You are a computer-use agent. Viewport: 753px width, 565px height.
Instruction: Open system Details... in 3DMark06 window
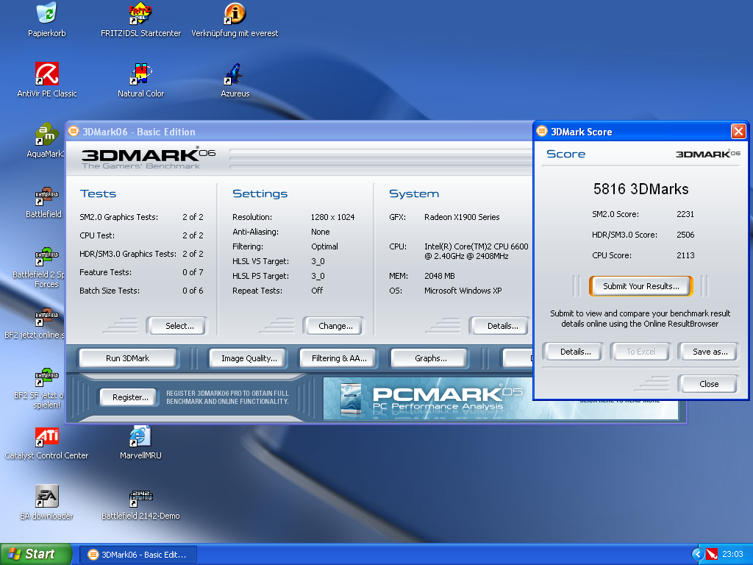point(502,326)
